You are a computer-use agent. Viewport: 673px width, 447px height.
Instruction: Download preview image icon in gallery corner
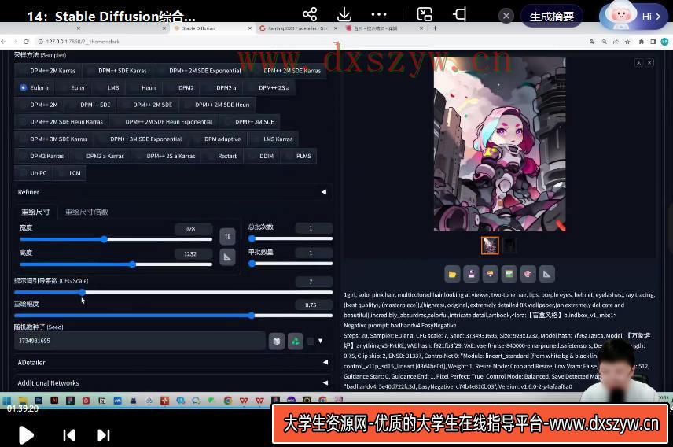pos(638,63)
